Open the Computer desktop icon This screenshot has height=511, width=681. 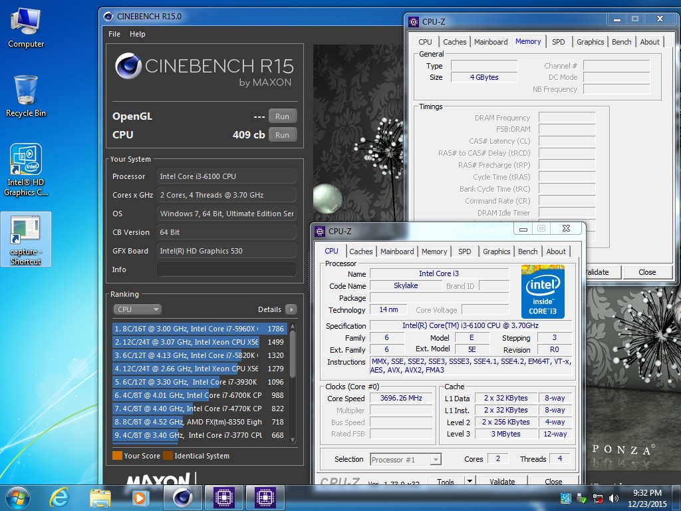[26, 28]
